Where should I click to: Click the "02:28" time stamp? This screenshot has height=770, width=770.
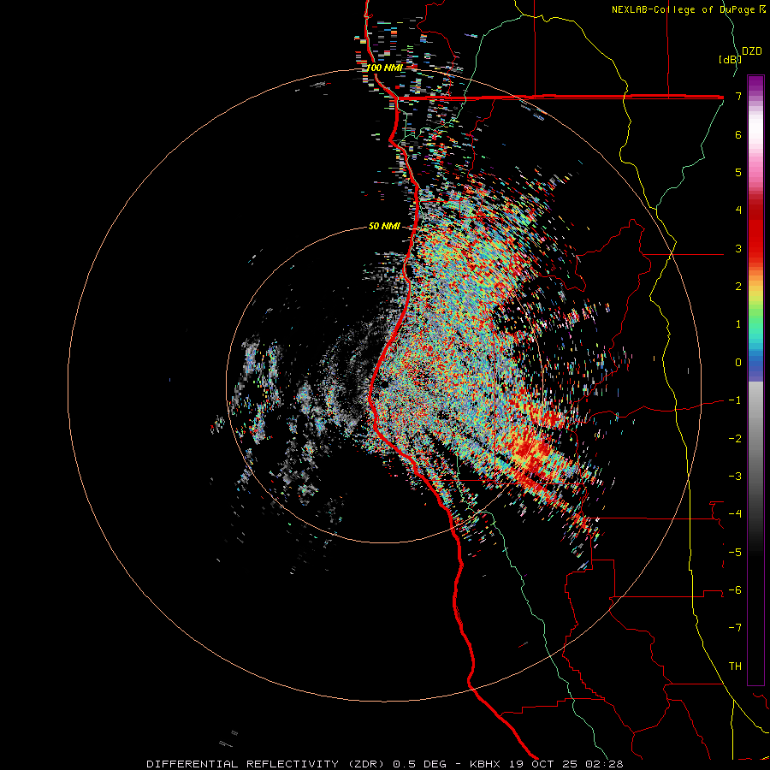tap(603, 764)
